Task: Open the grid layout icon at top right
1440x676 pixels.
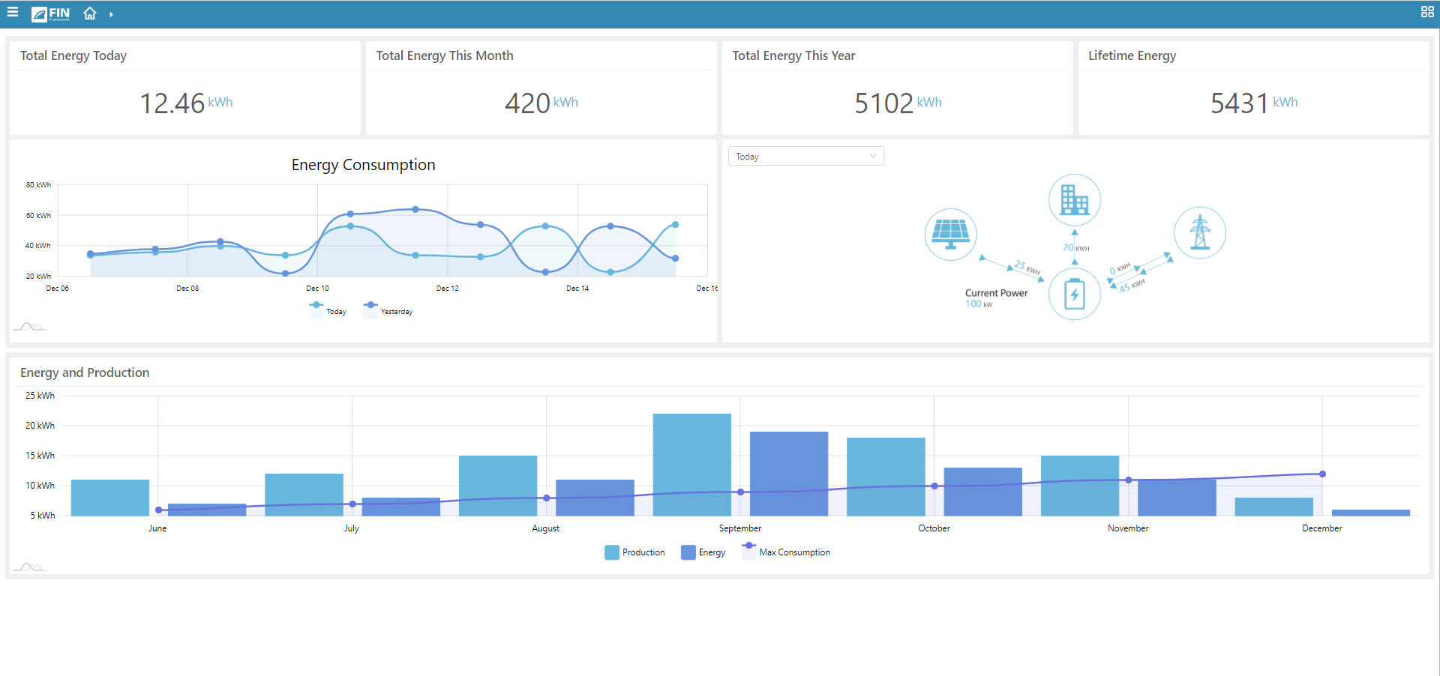Action: pos(1427,12)
